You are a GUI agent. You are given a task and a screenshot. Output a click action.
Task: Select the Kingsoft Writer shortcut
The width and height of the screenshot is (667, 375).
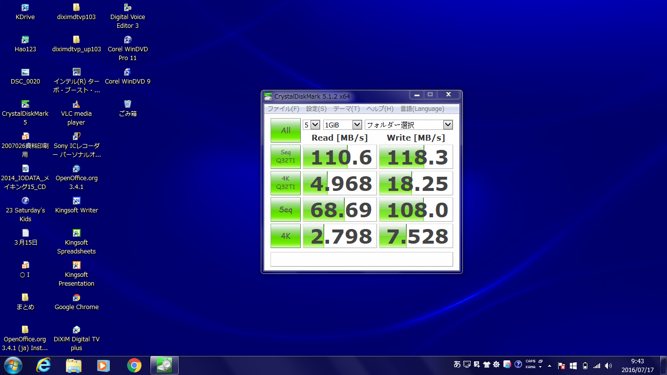click(76, 205)
